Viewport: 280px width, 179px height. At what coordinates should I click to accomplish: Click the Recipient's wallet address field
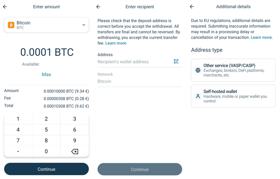[x=135, y=61]
